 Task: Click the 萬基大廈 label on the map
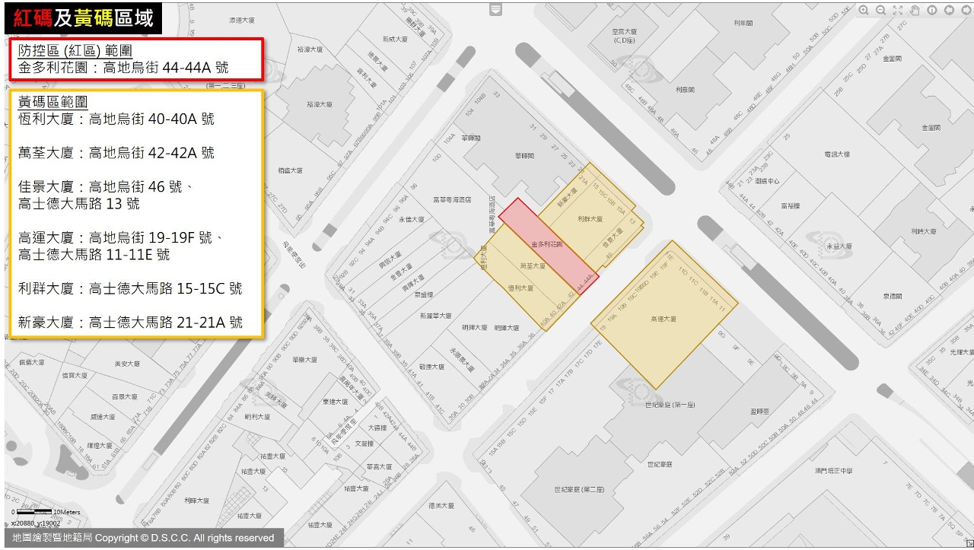[533, 266]
